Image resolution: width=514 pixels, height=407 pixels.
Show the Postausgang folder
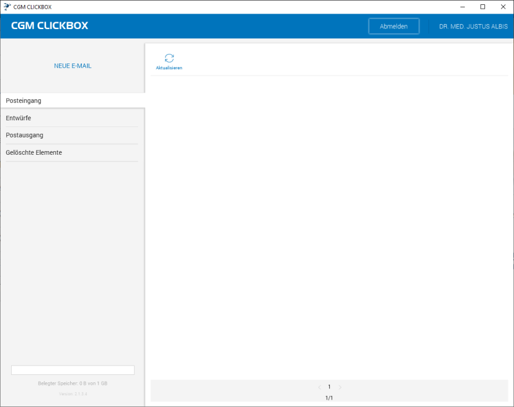(72, 135)
